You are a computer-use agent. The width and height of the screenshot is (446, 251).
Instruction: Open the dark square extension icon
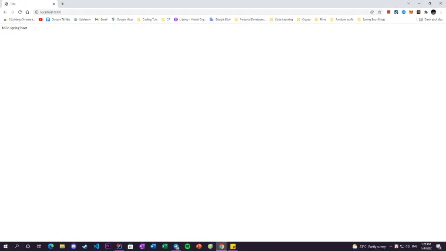(419, 12)
